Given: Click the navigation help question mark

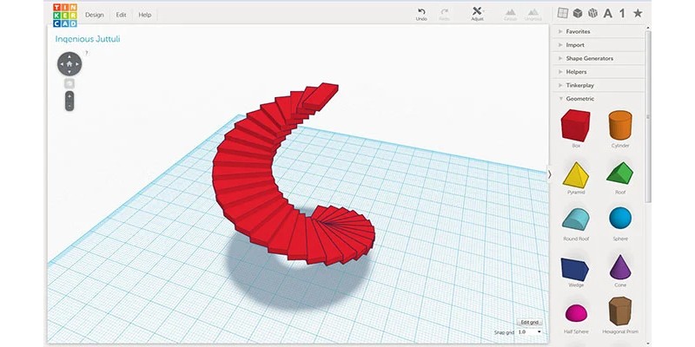Looking at the screenshot, I should coord(86,53).
